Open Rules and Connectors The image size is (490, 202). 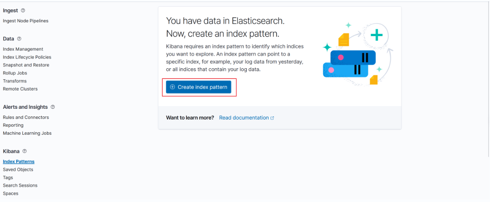click(26, 117)
